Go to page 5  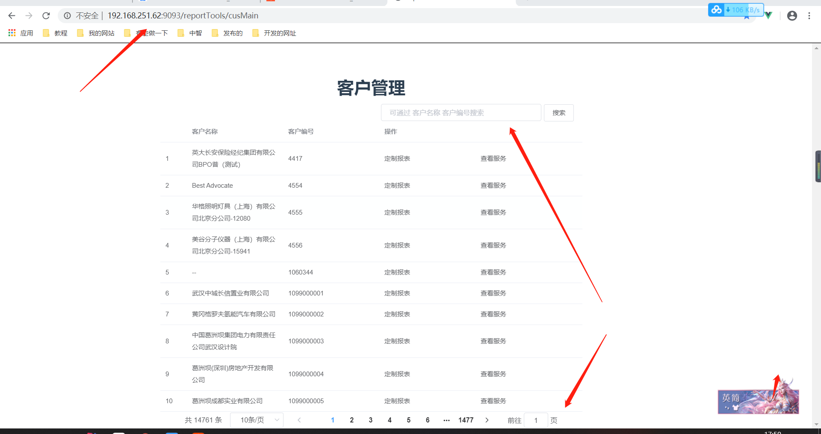[408, 420]
